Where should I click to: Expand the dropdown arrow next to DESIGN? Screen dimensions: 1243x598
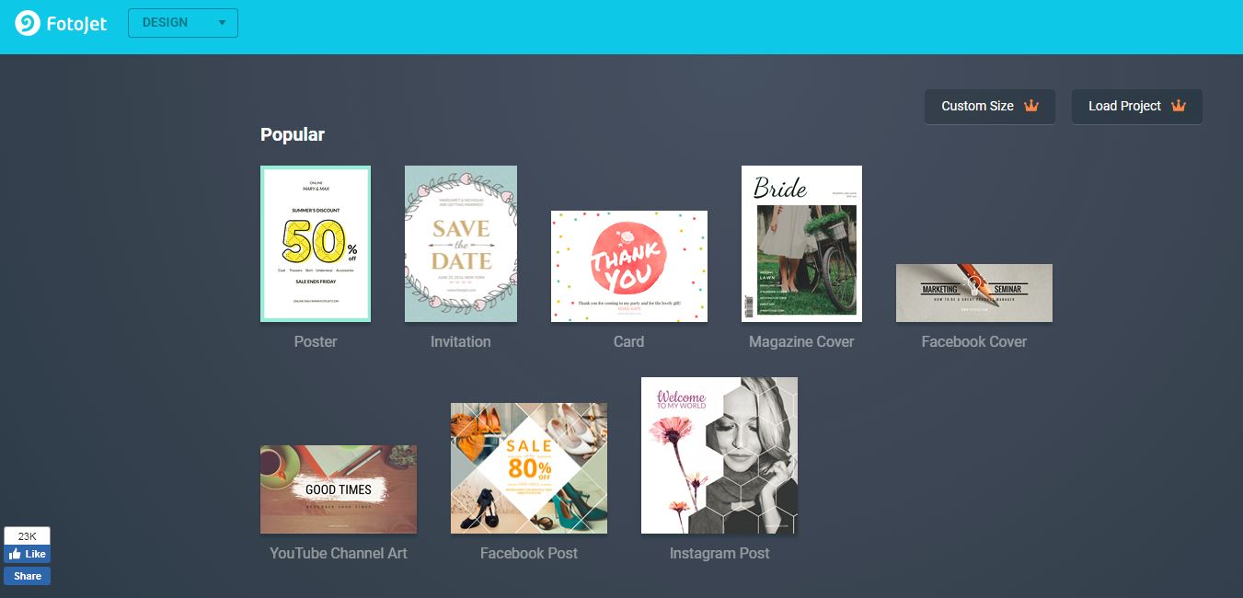(222, 23)
